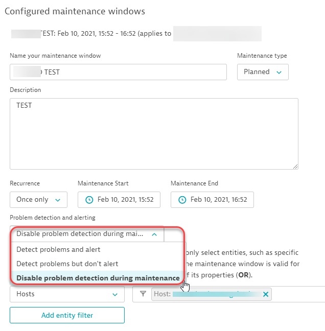Click the Add entity filter button
Image resolution: width=325 pixels, height=331 pixels.
67,315
